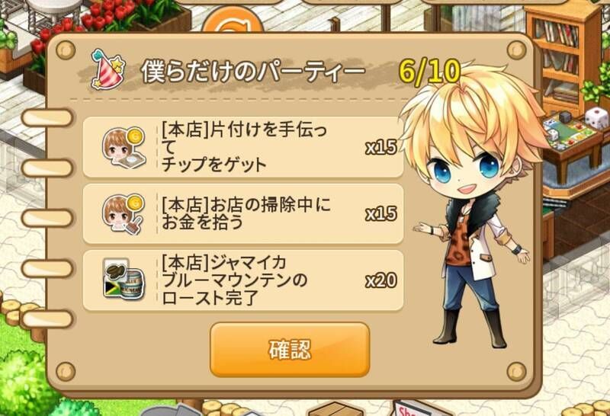Click the x20 count on the roast task
Screen dimensions: 610x416
[380, 280]
